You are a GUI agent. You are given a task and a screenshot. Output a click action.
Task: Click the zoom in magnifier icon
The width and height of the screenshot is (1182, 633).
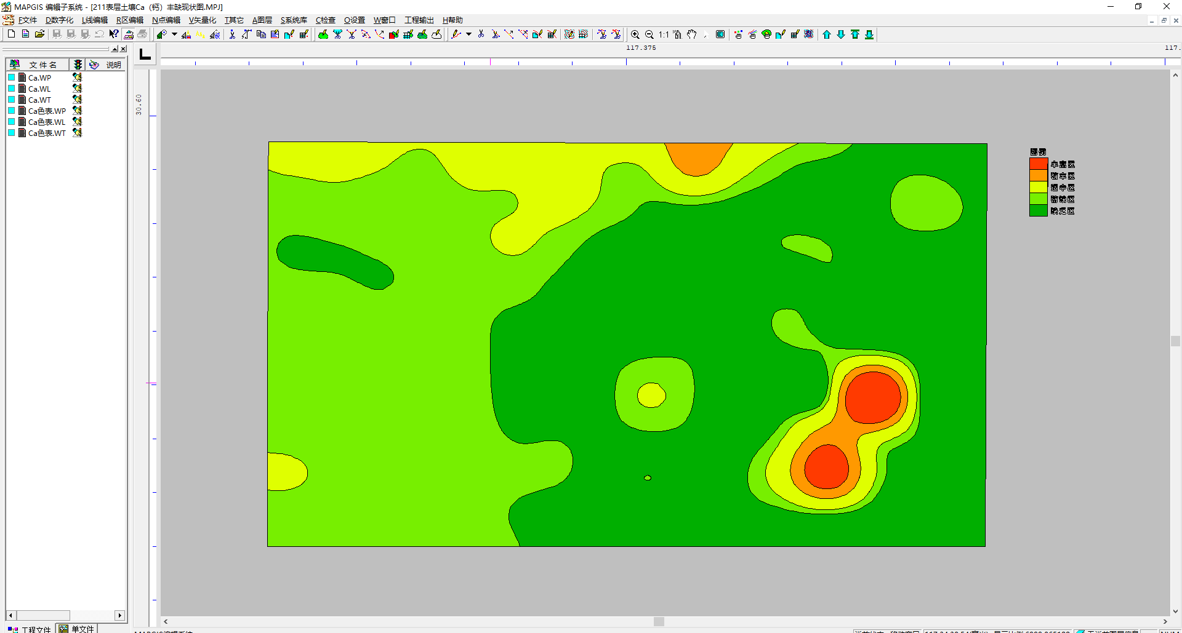(x=635, y=35)
